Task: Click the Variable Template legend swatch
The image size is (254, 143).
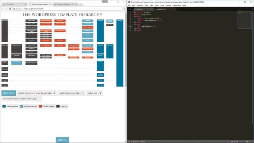Action: (x=40, y=106)
